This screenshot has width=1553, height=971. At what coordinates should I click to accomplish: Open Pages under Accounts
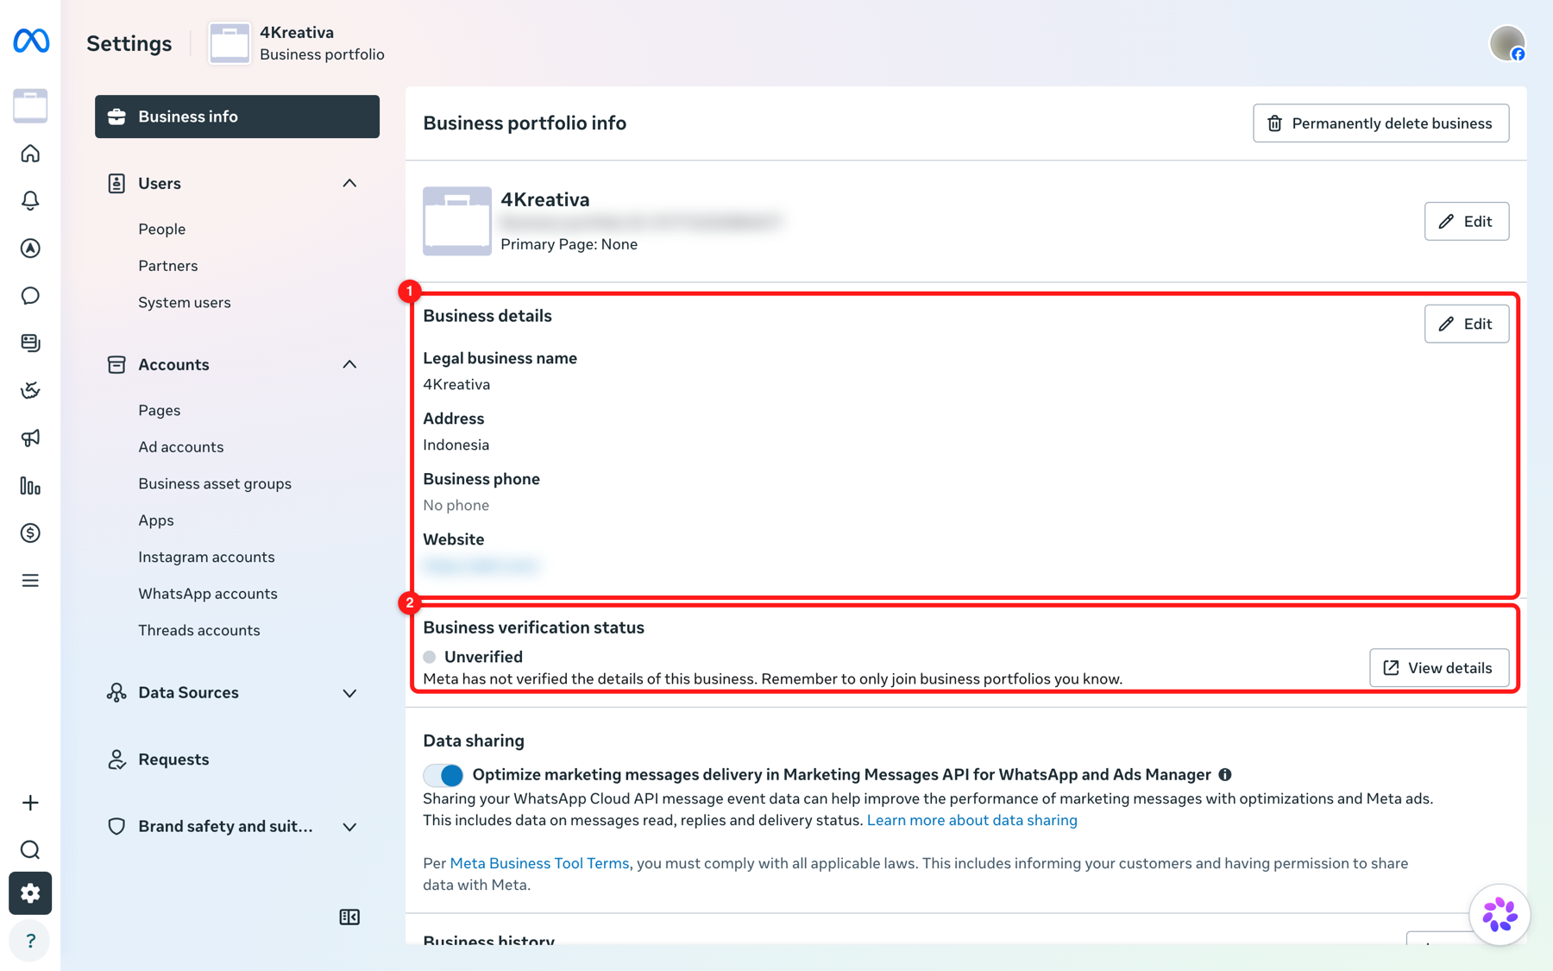[x=160, y=410]
